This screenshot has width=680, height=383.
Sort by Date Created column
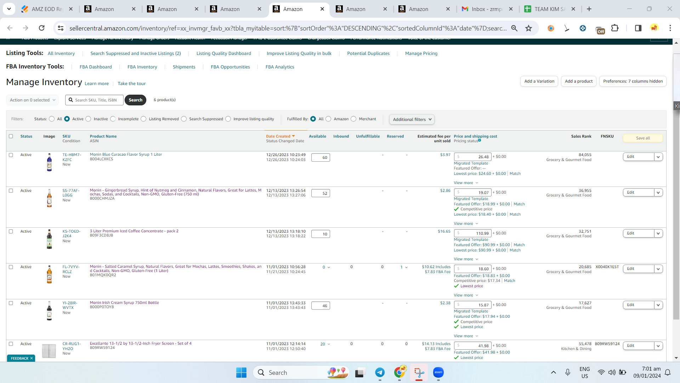(280, 136)
